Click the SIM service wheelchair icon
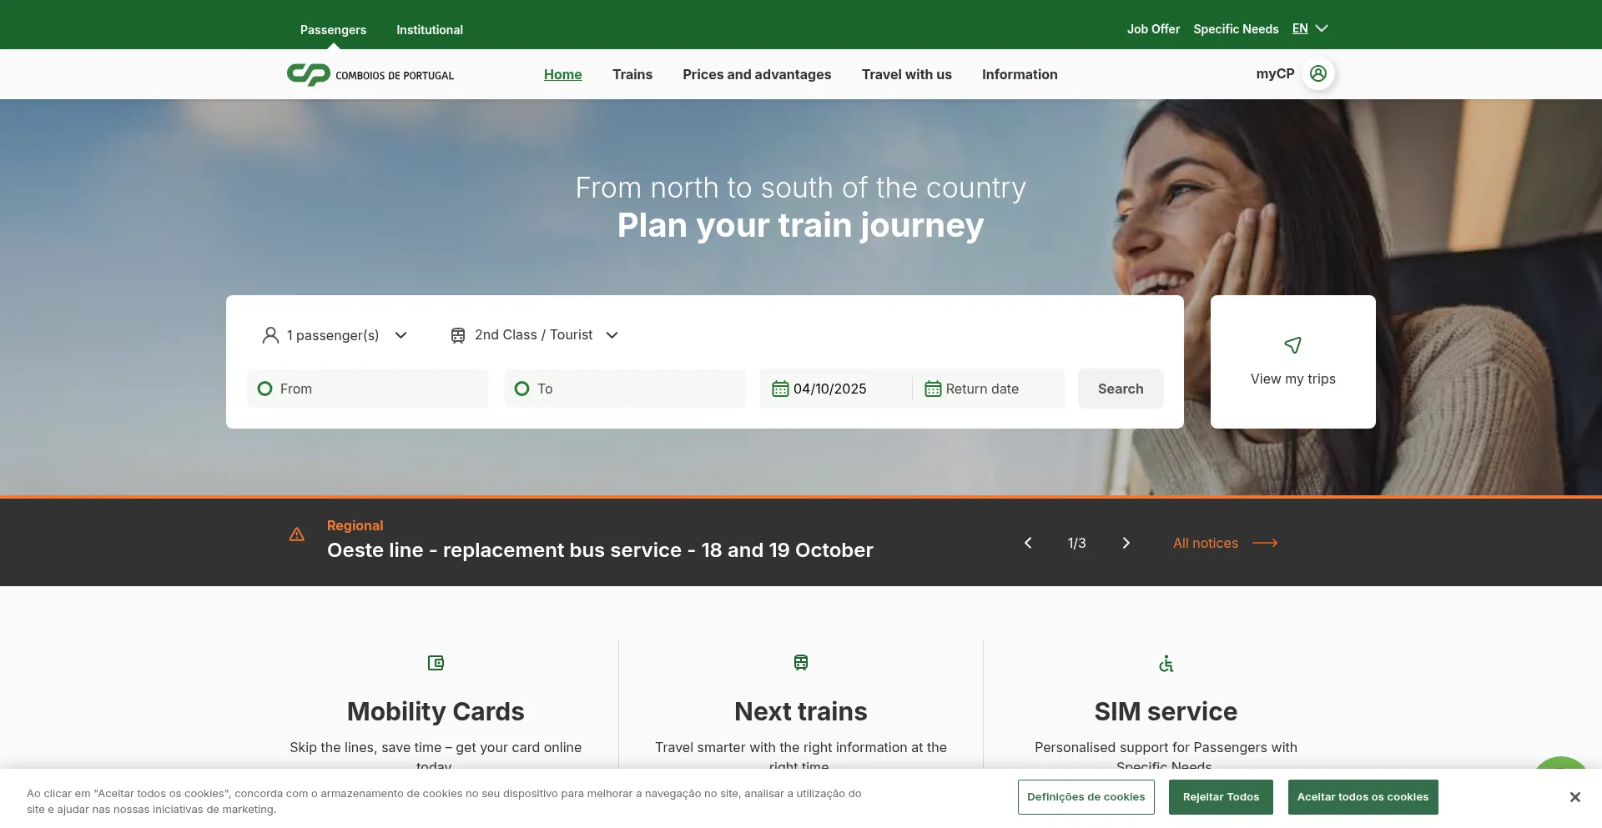The width and height of the screenshot is (1602, 828). coord(1166,664)
